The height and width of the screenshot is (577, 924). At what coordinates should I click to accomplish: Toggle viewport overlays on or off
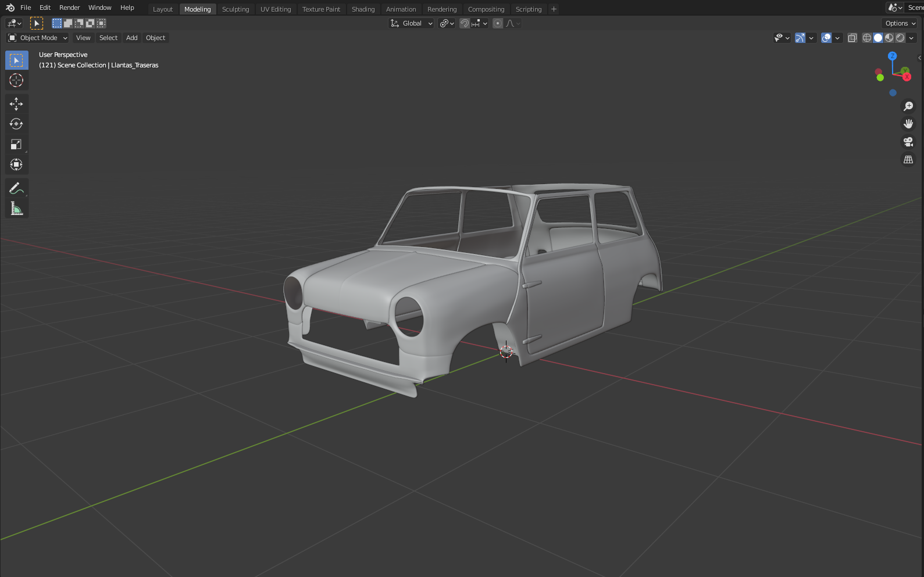(x=826, y=38)
